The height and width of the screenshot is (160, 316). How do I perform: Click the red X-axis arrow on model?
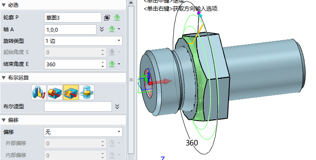(161, 82)
